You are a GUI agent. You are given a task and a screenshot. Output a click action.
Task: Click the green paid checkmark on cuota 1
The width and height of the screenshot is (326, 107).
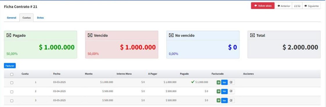[x=192, y=82]
